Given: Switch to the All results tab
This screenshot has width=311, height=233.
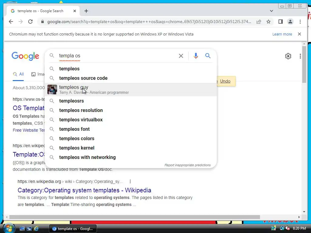Looking at the screenshot, I should (18, 74).
